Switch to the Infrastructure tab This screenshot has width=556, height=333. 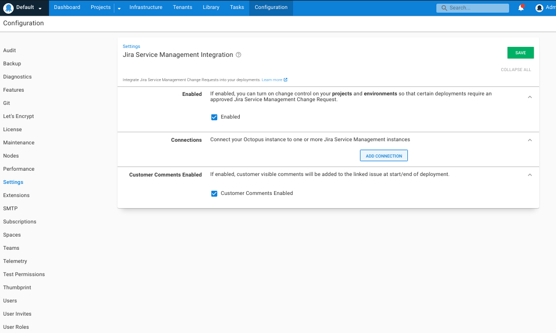click(145, 7)
